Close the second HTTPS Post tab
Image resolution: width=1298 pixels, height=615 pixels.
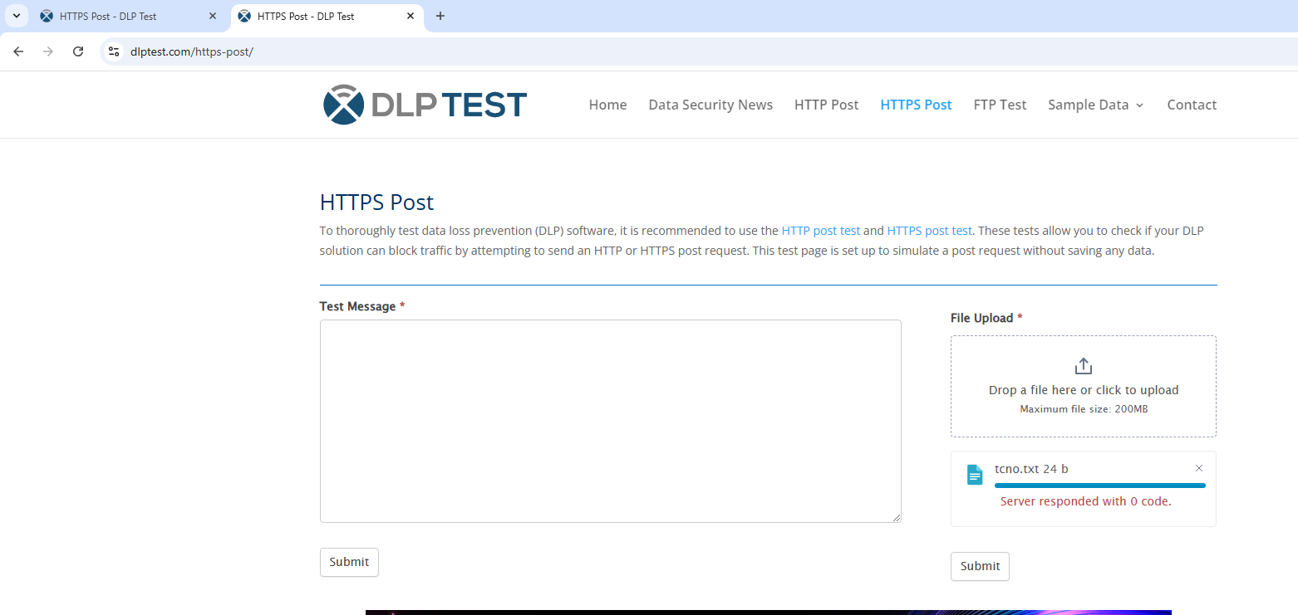click(x=411, y=16)
